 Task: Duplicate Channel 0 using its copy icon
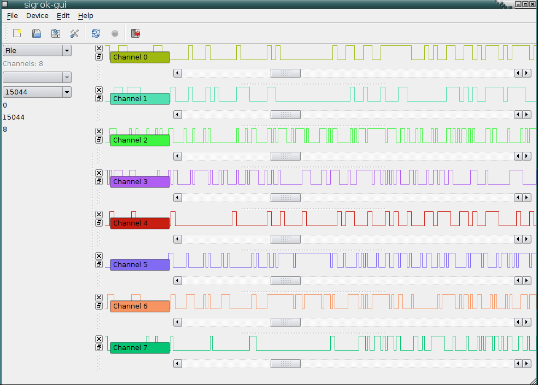click(99, 57)
